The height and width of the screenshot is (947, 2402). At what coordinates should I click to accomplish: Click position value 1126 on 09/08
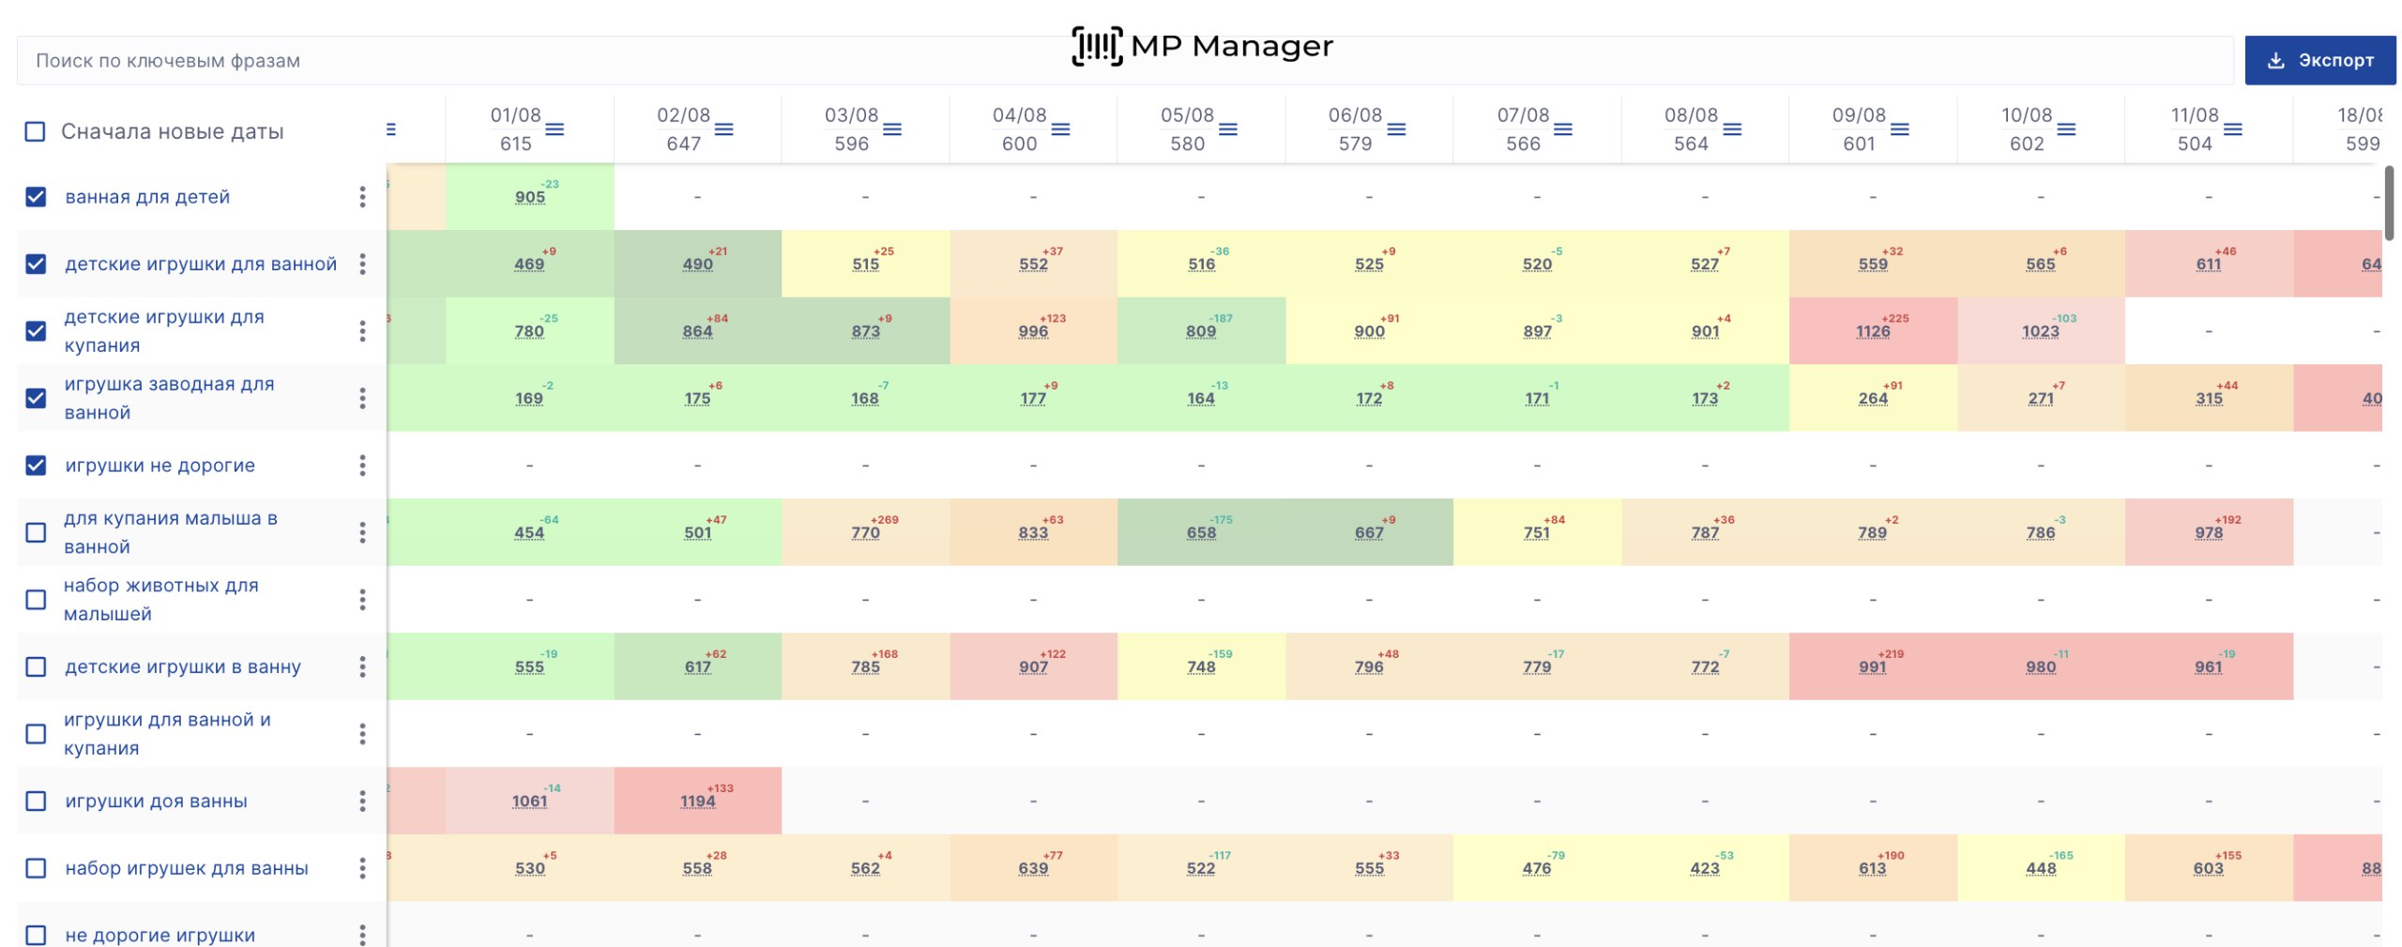1872,332
